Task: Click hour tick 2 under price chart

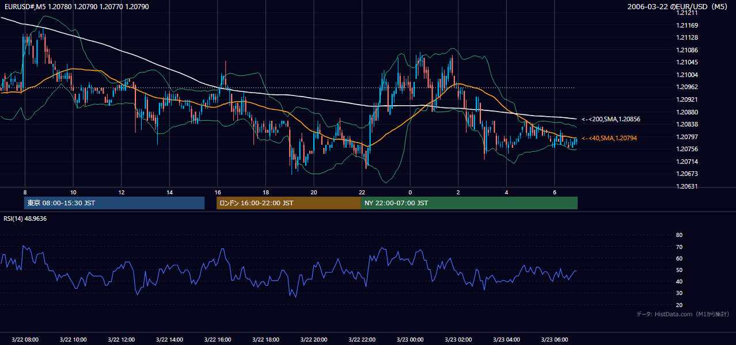Action: [x=458, y=192]
